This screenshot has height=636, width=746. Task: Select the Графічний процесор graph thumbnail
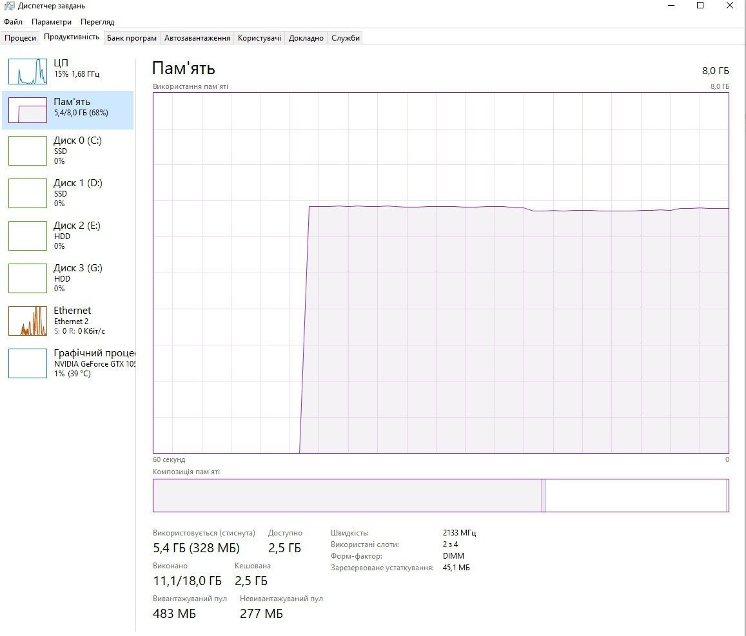point(28,363)
